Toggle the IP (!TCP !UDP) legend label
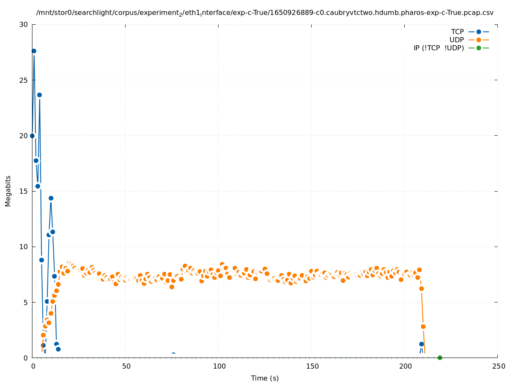 pos(438,48)
